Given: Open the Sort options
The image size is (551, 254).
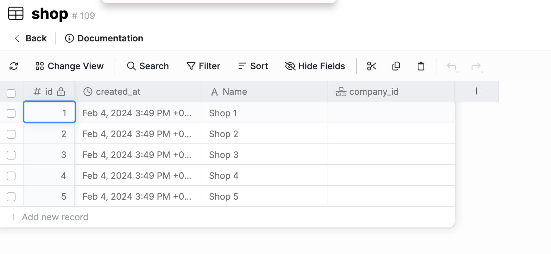Looking at the screenshot, I should coord(253,66).
